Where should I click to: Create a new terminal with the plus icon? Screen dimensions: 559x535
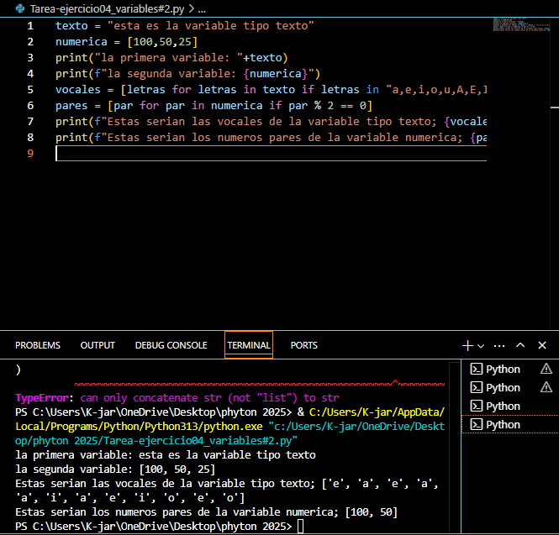(x=467, y=345)
